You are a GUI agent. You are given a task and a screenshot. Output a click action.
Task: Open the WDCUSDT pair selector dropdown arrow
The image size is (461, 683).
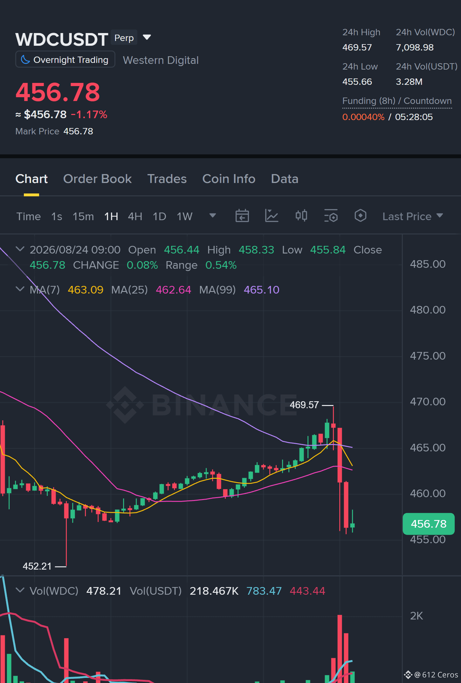coord(147,37)
